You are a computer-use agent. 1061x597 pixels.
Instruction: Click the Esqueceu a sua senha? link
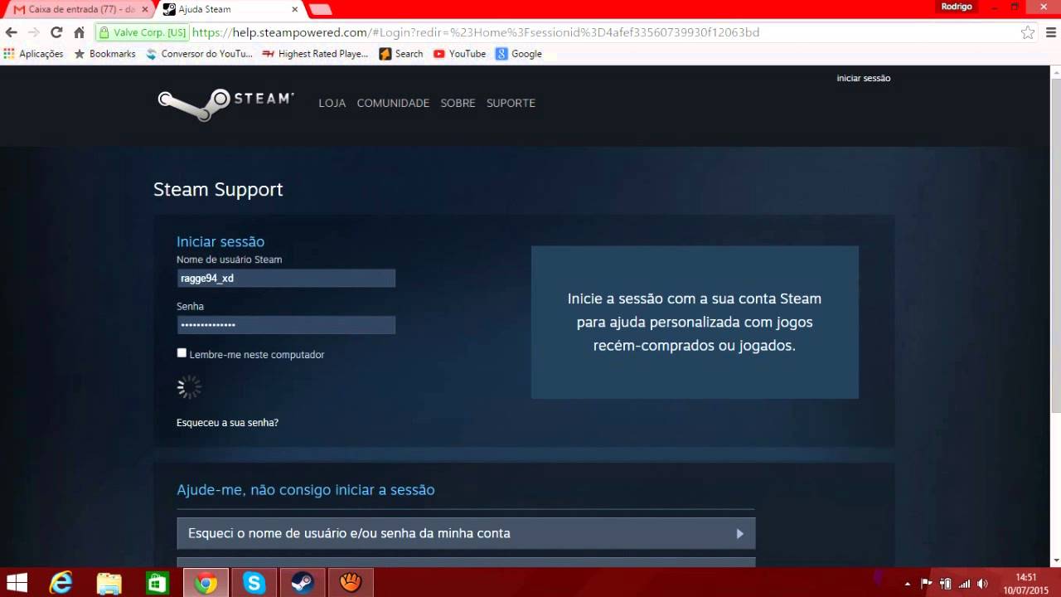point(227,423)
